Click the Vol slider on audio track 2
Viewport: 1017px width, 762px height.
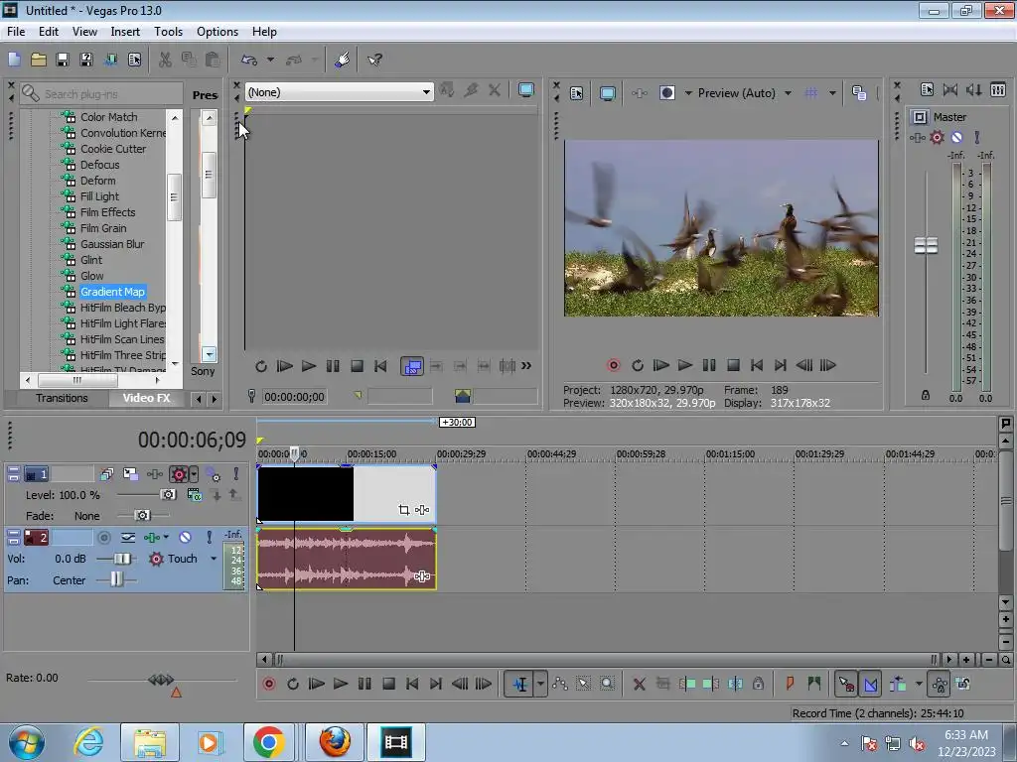[x=121, y=559]
